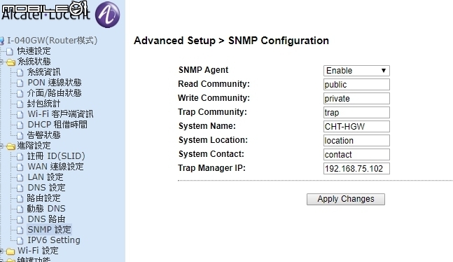The height and width of the screenshot is (262, 453).
Task: Click the page icon beside 路由設定
Action: [x=20, y=198]
